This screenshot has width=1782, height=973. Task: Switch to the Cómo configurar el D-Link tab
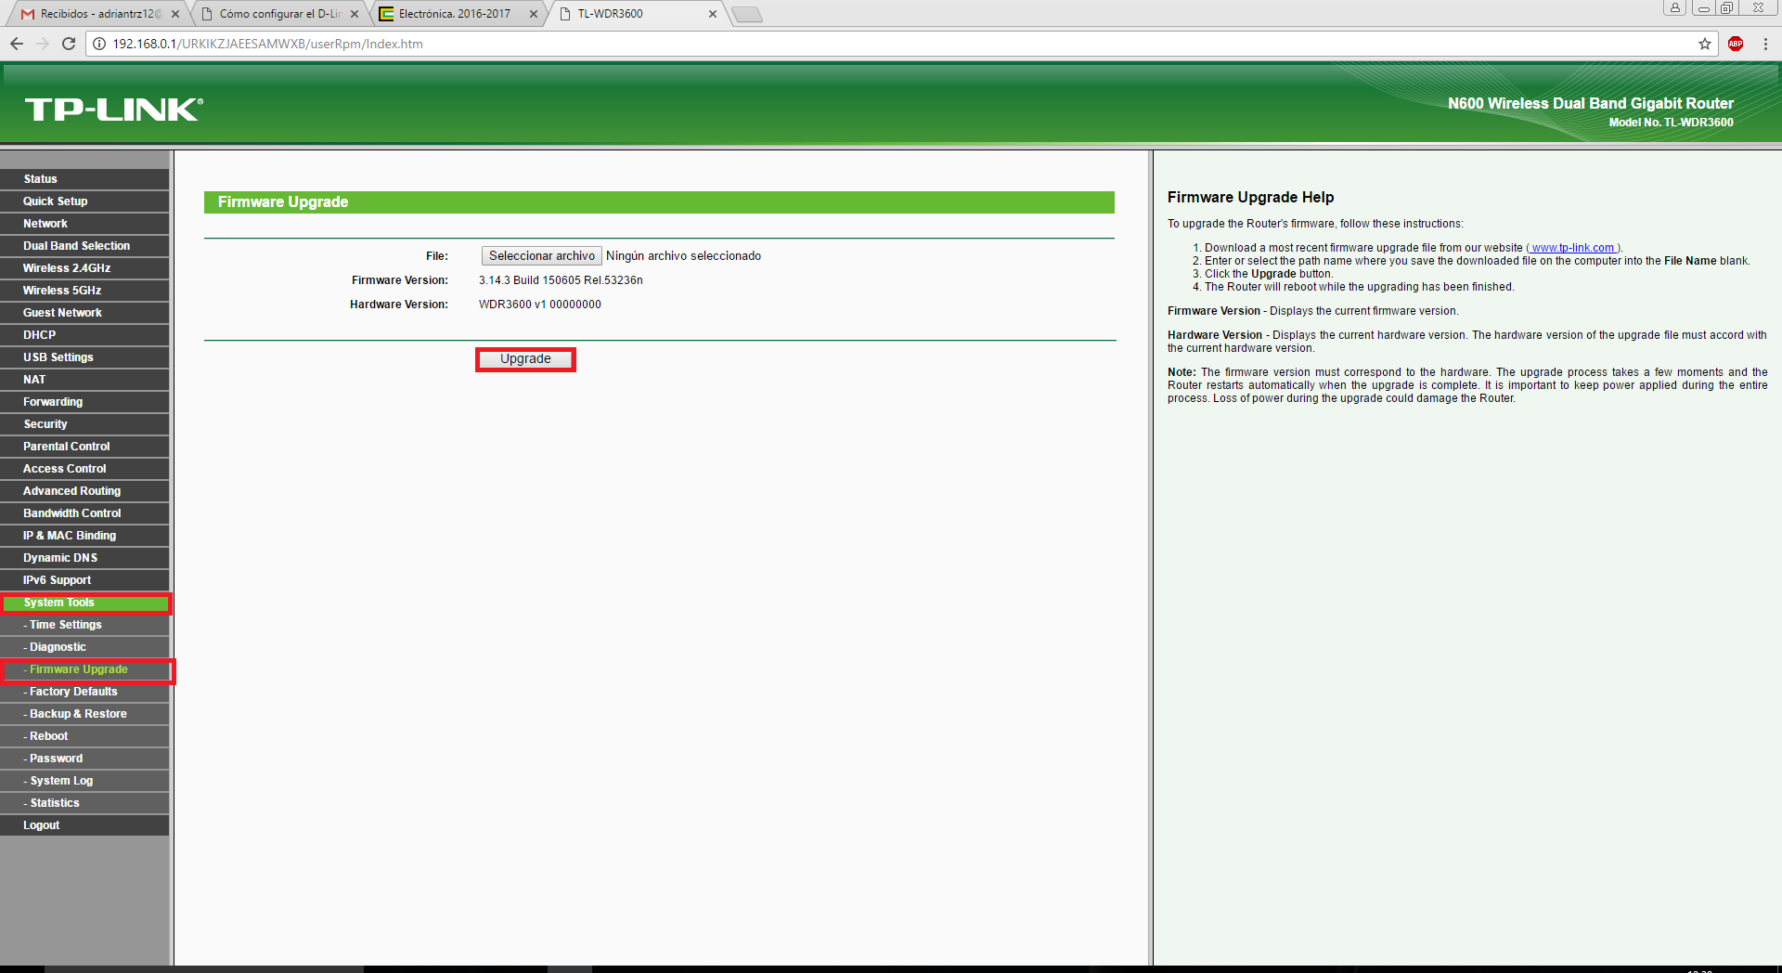278,14
